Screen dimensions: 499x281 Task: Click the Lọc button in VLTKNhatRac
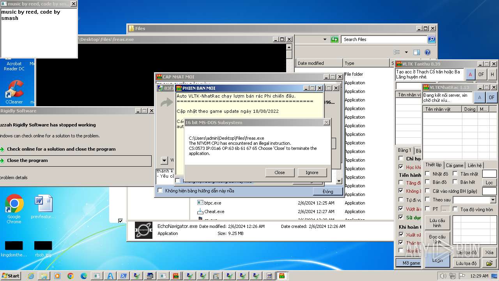tap(490, 182)
